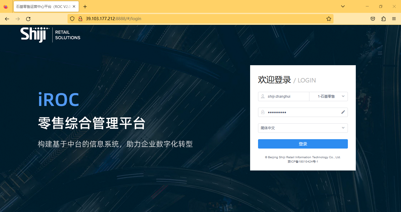Bookmark this page with the star

pos(329,19)
